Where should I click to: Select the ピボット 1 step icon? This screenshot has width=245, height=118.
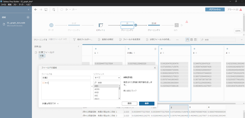pos(101,25)
